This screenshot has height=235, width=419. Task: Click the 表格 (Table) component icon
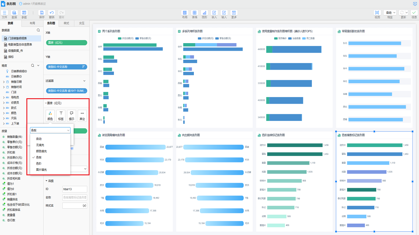pos(194,13)
